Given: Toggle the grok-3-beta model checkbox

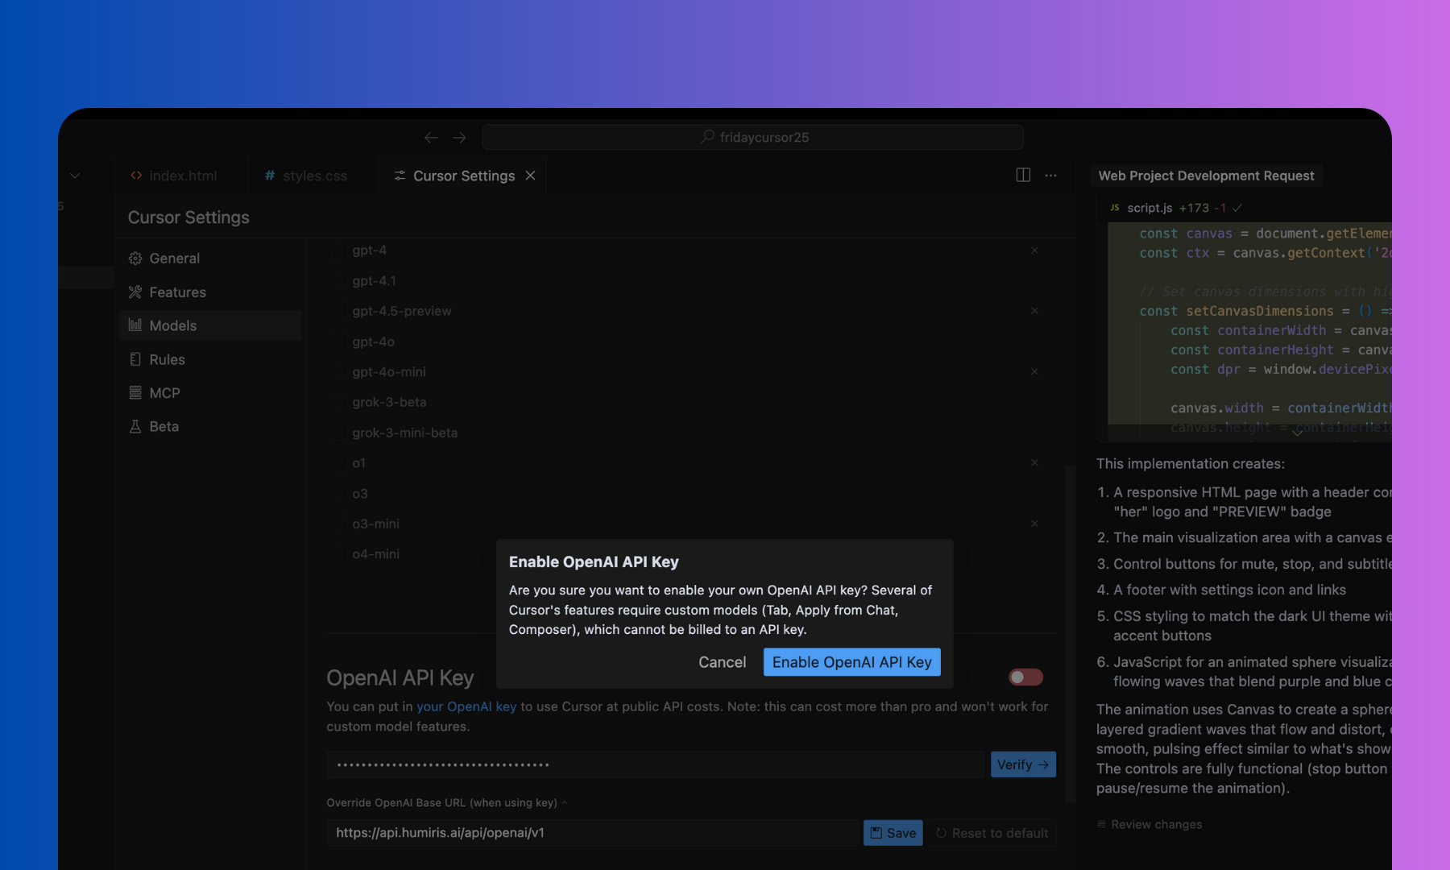Looking at the screenshot, I should [x=338, y=402].
